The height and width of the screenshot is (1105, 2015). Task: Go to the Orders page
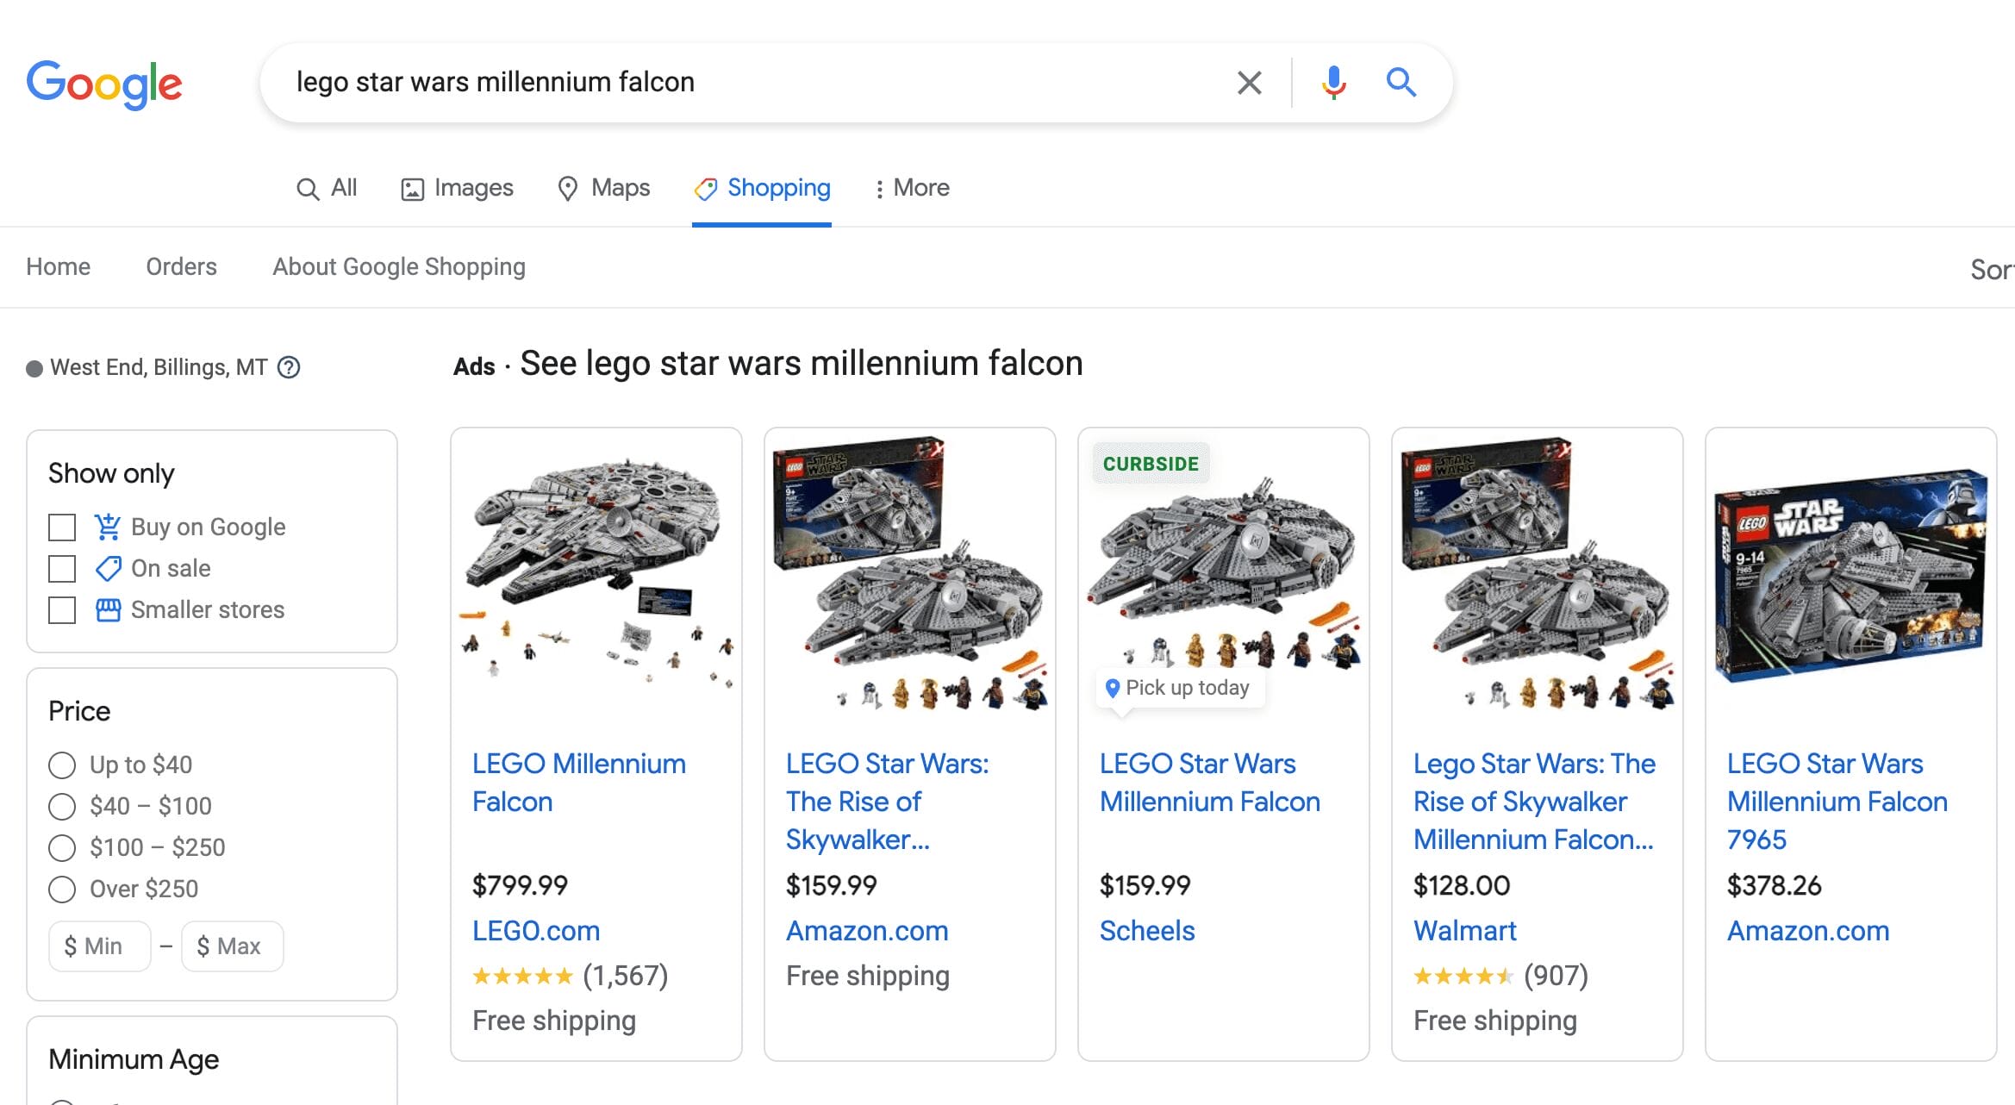point(181,267)
